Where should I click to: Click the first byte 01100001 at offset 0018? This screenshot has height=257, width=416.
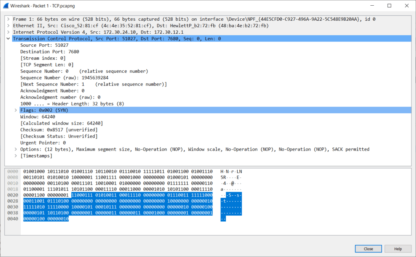(34, 189)
